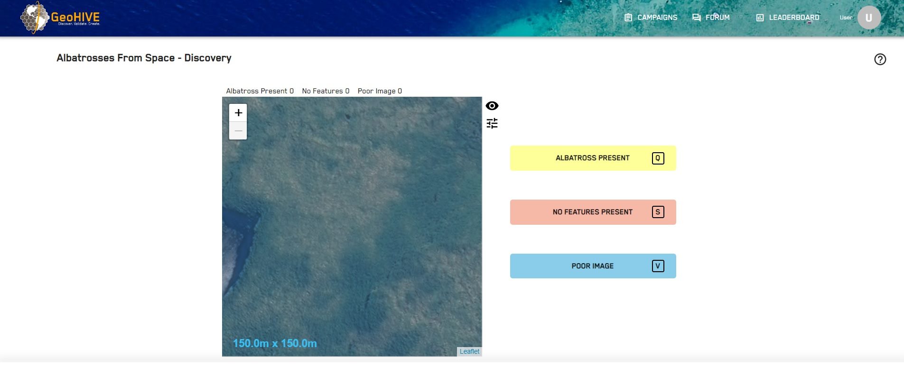The height and width of the screenshot is (376, 904).
Task: Zoom out of the map with minus
Action: click(238, 131)
